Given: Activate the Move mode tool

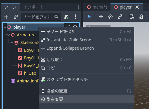Looking at the screenshot, I should tap(101, 17).
